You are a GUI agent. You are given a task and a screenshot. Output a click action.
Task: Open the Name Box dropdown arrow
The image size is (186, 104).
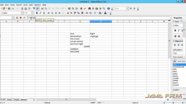[13, 18]
